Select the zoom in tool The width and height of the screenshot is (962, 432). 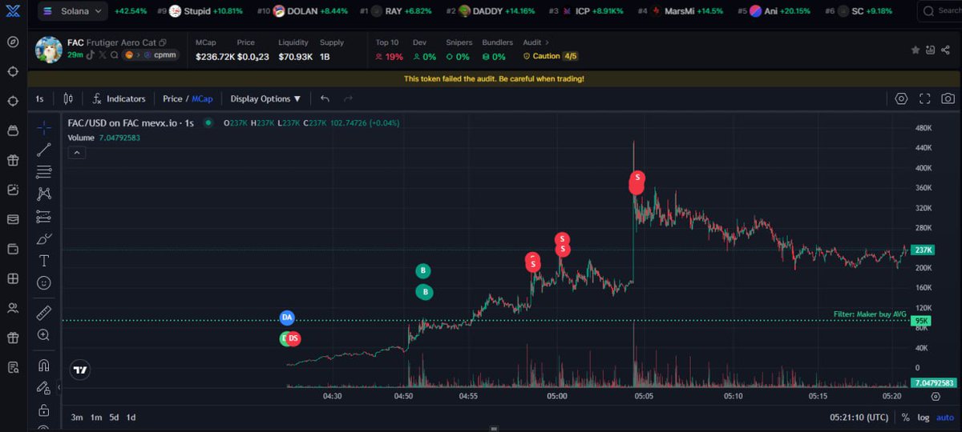point(44,335)
